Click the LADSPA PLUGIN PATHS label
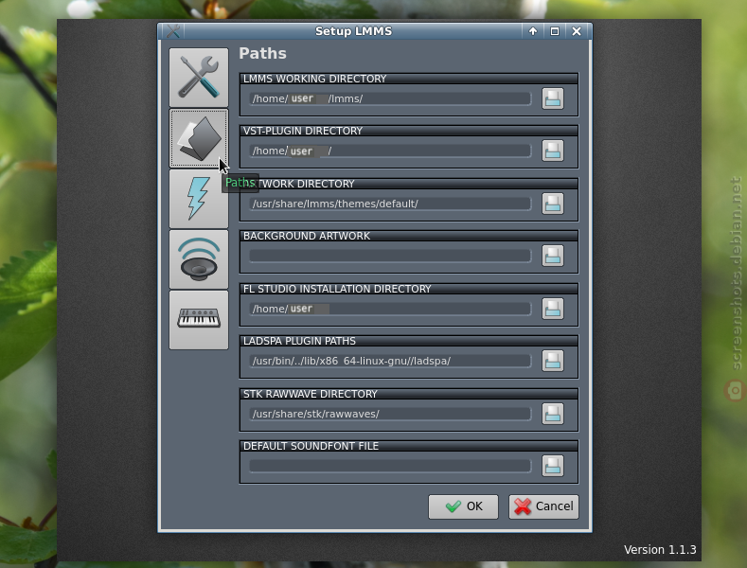This screenshot has height=568, width=747. point(299,341)
